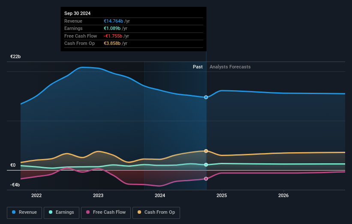The image size is (352, 224).
Task: Click the Free Cash Flow label in tooltip
Action: pos(81,36)
